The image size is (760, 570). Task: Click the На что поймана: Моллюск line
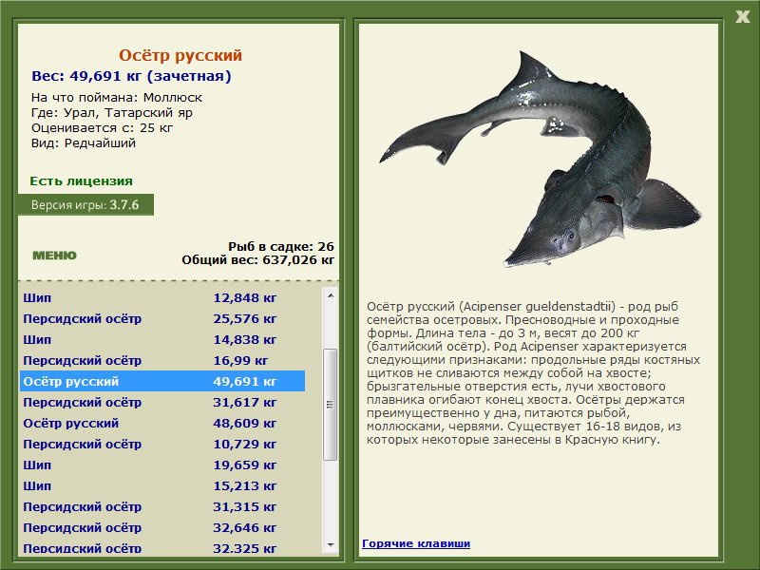[117, 98]
